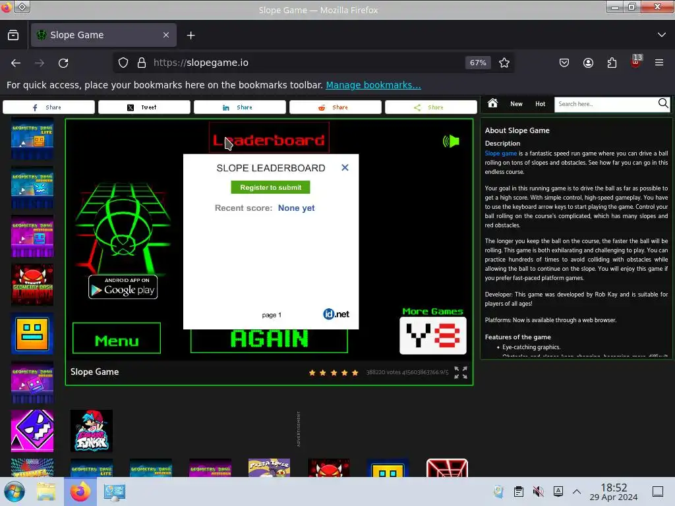Click the green Menu game button
The image size is (675, 506).
pos(117,338)
